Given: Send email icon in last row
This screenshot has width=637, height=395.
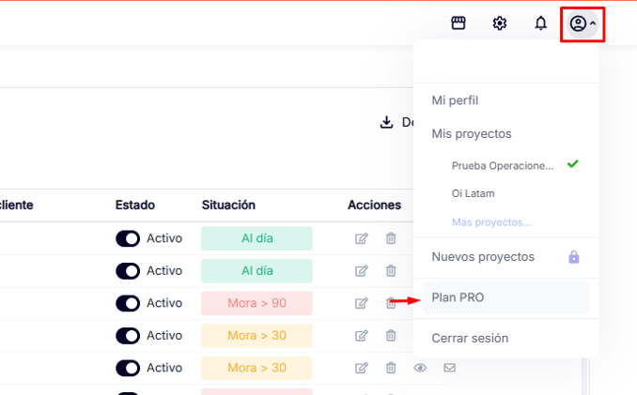Looking at the screenshot, I should click(x=449, y=368).
